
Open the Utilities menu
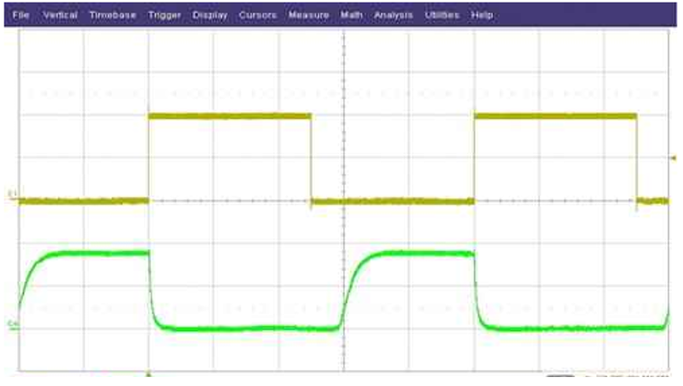click(x=442, y=15)
